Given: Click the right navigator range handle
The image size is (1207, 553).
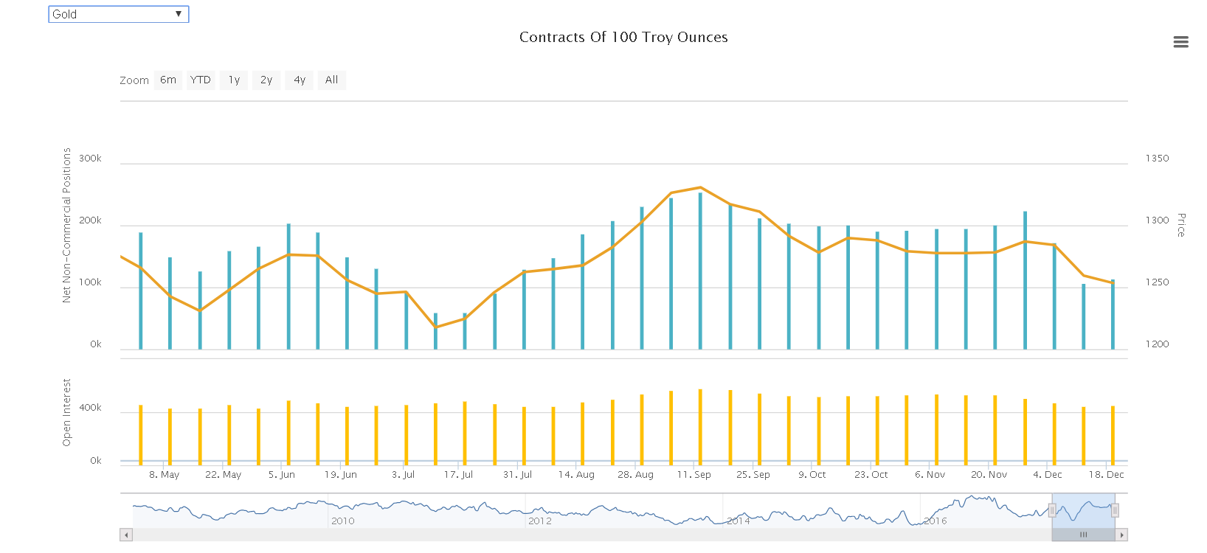Looking at the screenshot, I should 1115,510.
